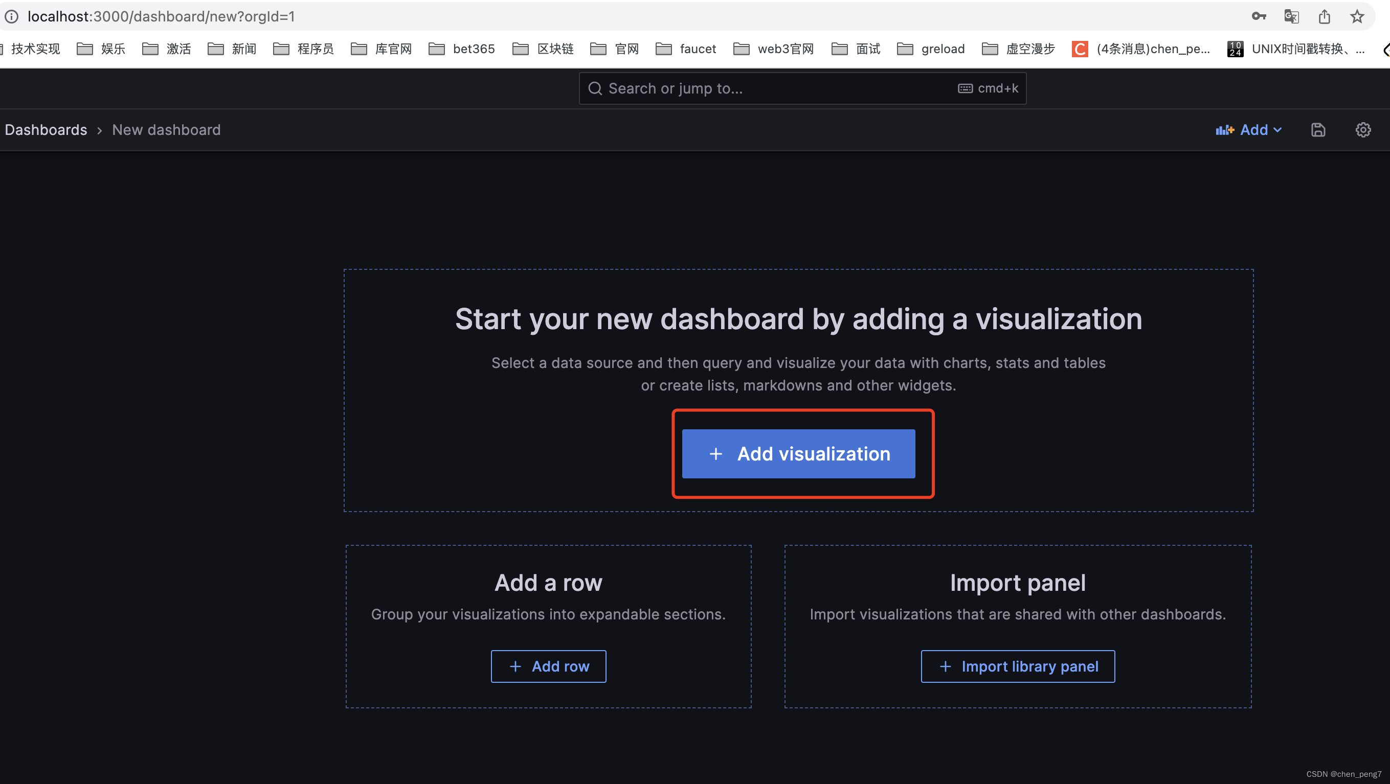Click the 'Start your new dashboard' heading

click(x=798, y=319)
